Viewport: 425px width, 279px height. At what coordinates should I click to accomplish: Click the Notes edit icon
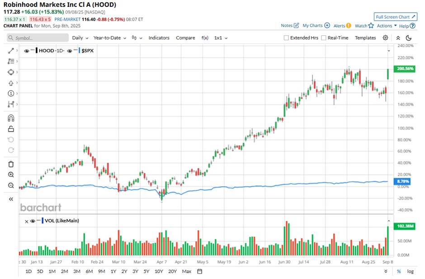point(296,25)
